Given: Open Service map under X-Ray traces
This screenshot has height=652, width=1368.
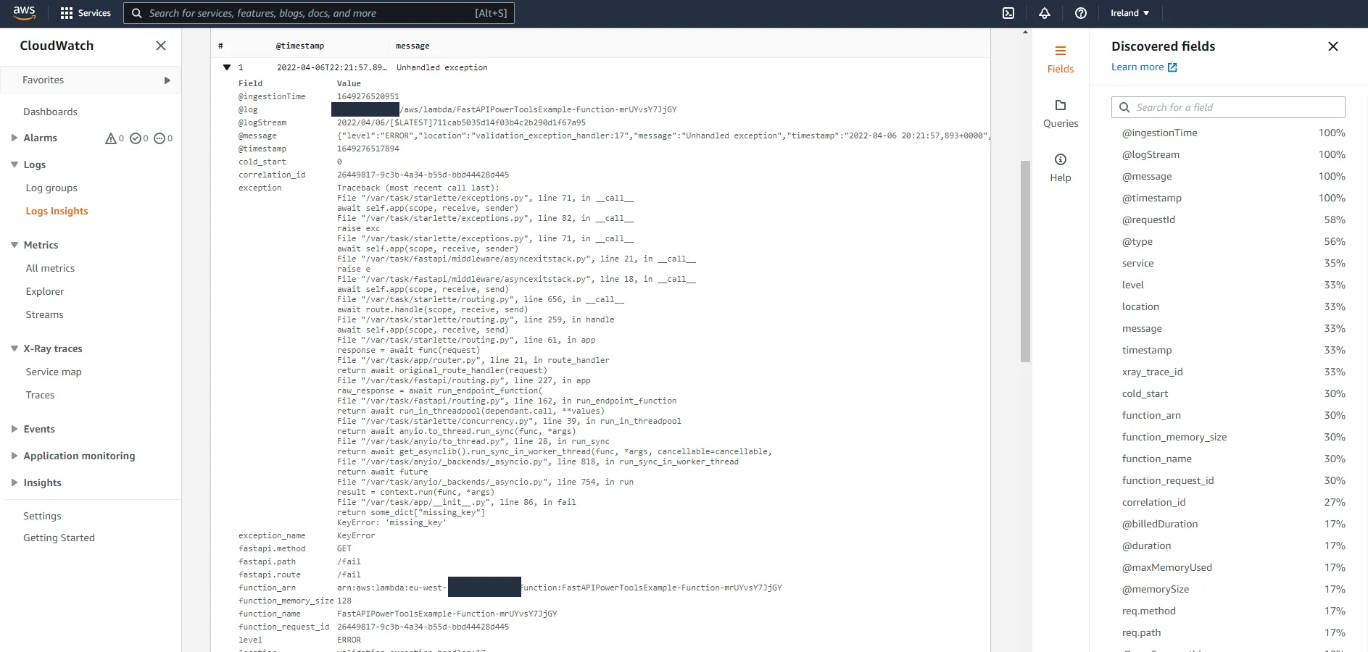Looking at the screenshot, I should coord(53,372).
